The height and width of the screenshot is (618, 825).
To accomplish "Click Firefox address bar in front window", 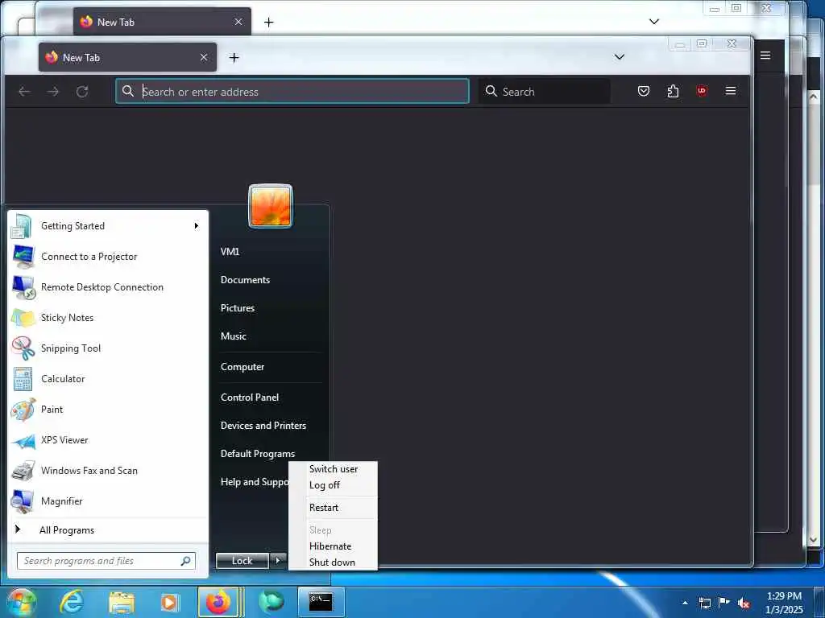I will tap(292, 92).
